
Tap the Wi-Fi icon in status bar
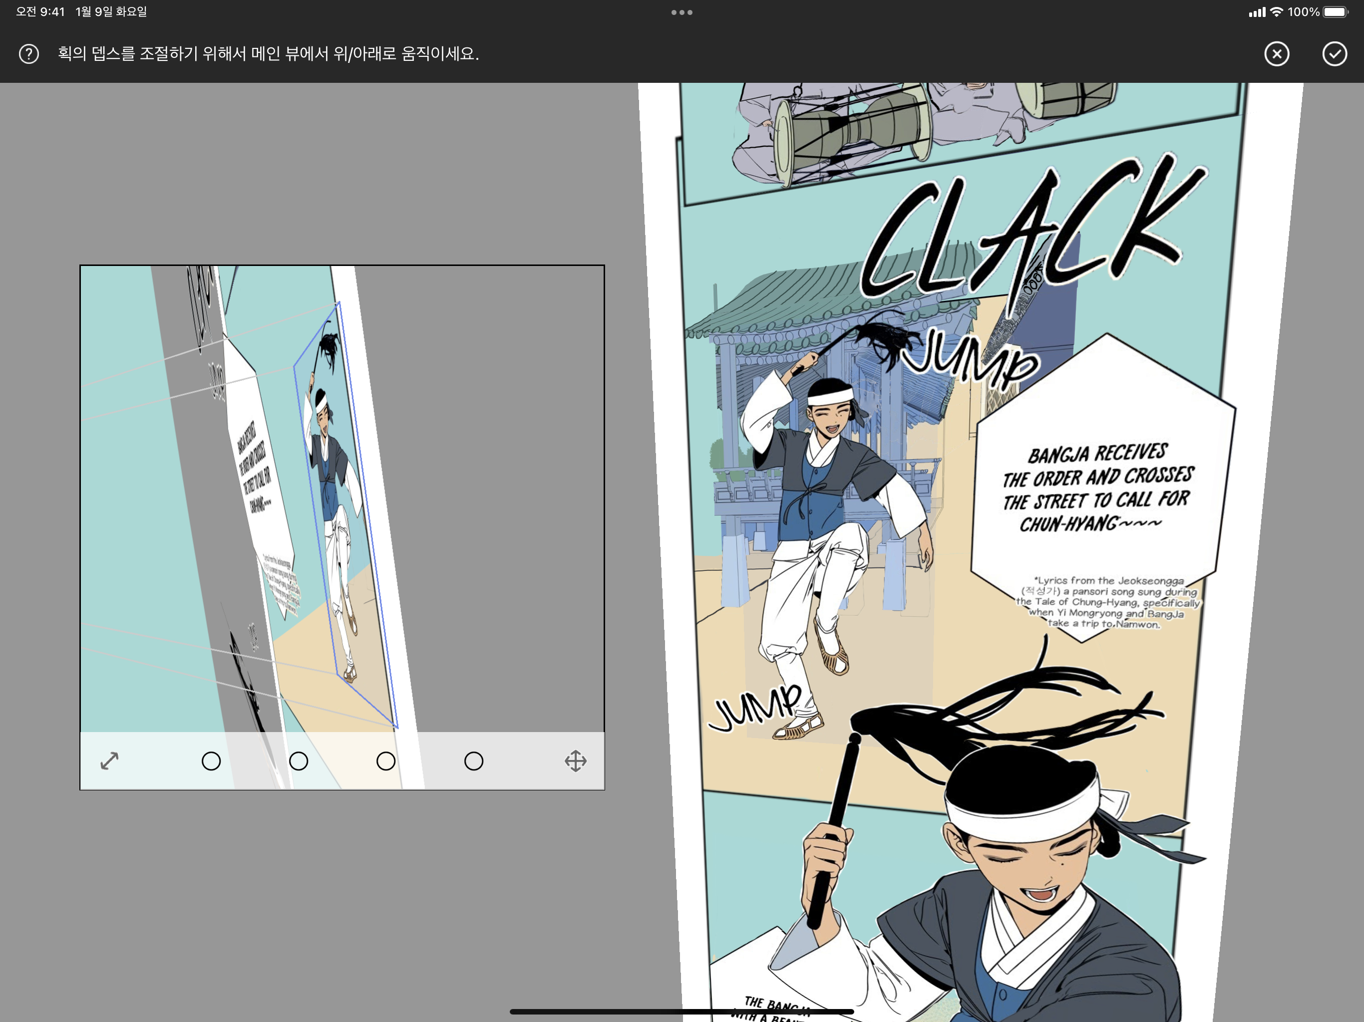[x=1277, y=11]
